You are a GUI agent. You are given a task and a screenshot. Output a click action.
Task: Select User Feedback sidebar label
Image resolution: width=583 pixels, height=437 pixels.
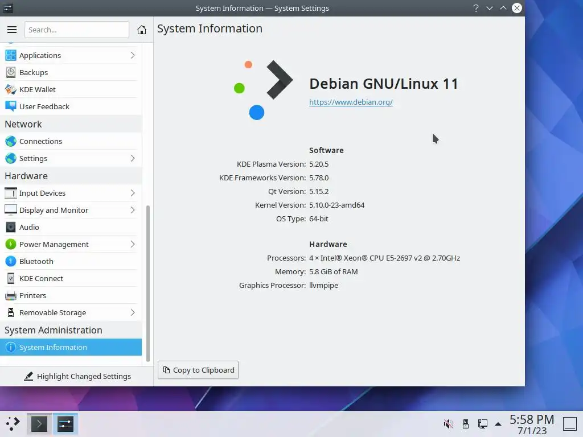coord(44,106)
